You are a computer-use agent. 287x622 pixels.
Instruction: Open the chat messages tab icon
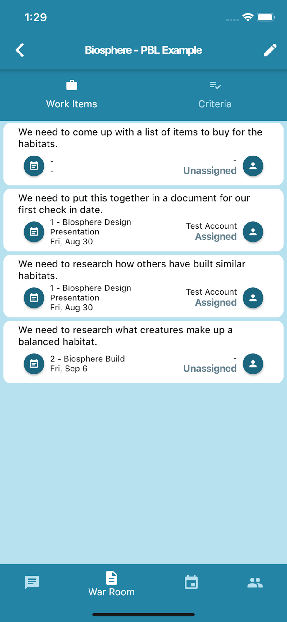point(32,583)
